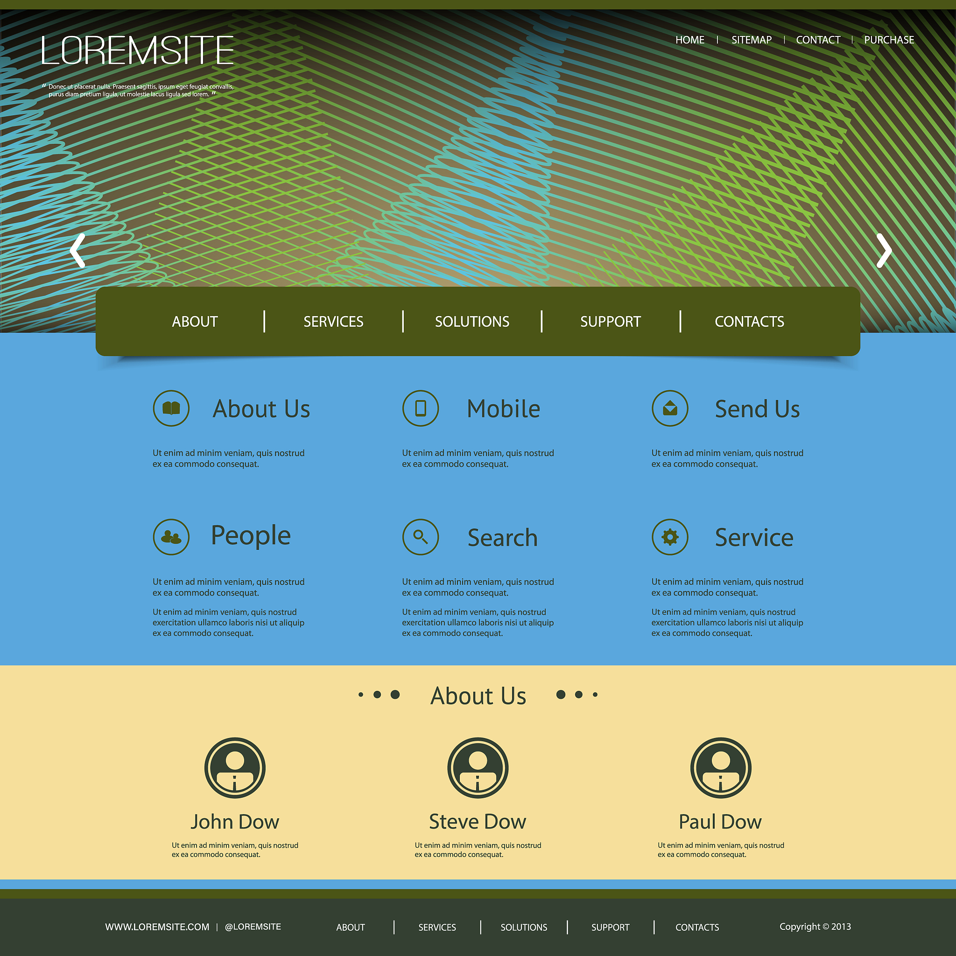This screenshot has width=956, height=956.
Task: Click the gear Service icon
Action: tap(670, 537)
